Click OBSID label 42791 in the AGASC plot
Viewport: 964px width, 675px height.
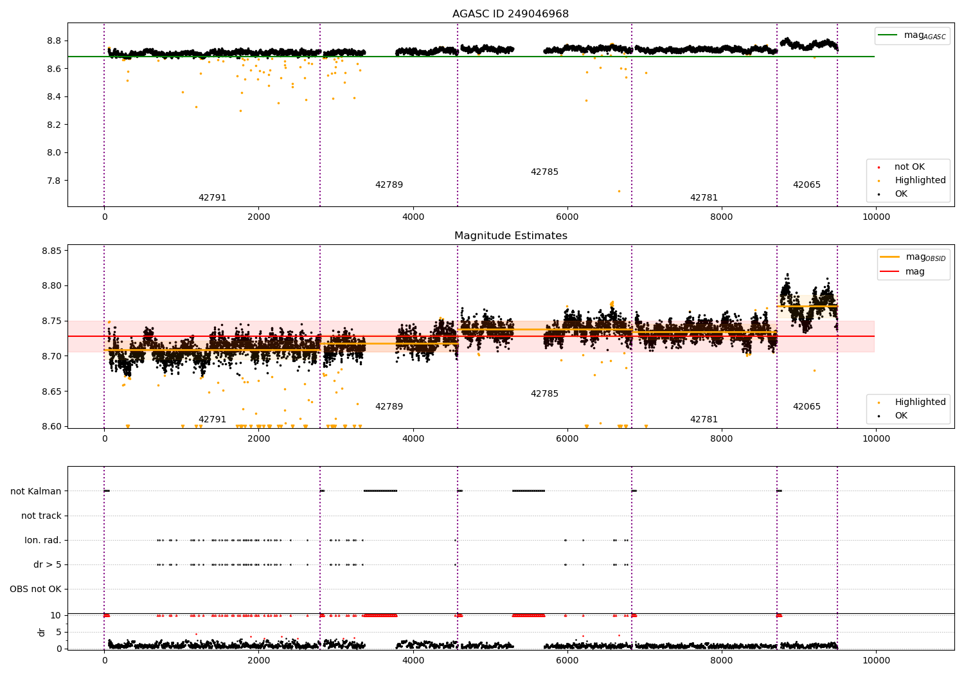pyautogui.click(x=212, y=198)
